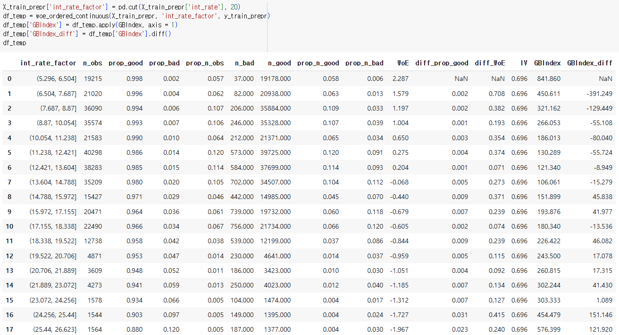This screenshot has height=335, width=619.
Task: Click the woe_ordered_continuous code line
Action: pyautogui.click(x=136, y=16)
